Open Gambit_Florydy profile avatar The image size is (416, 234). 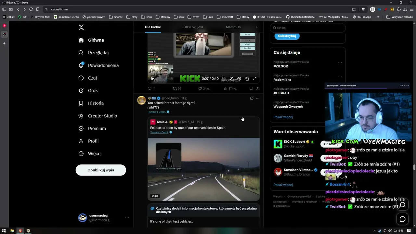(278, 158)
